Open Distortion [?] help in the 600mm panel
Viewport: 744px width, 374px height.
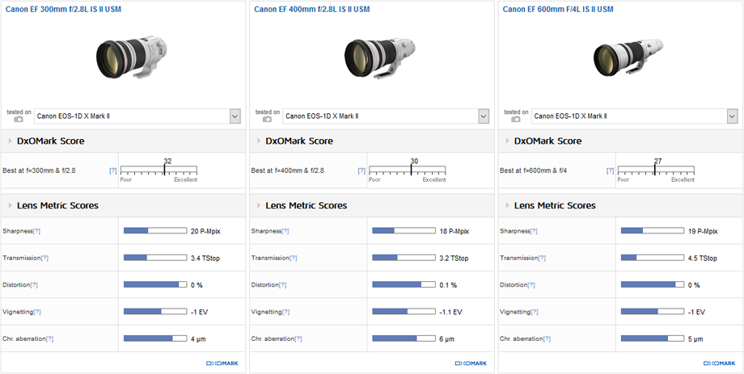[x=531, y=285]
